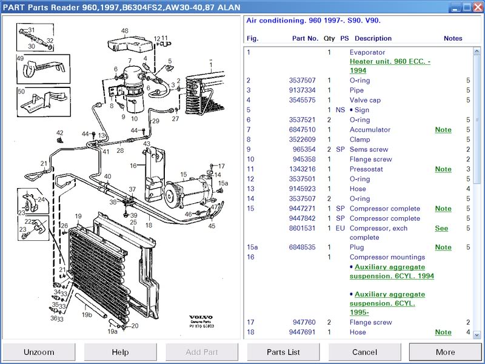Image resolution: width=485 pixels, height=364 pixels.
Task: Click the Unzoom button
Action: click(39, 352)
